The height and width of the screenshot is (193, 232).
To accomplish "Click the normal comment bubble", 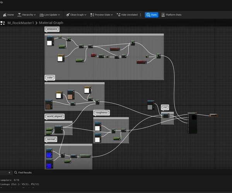I will (x=51, y=139).
